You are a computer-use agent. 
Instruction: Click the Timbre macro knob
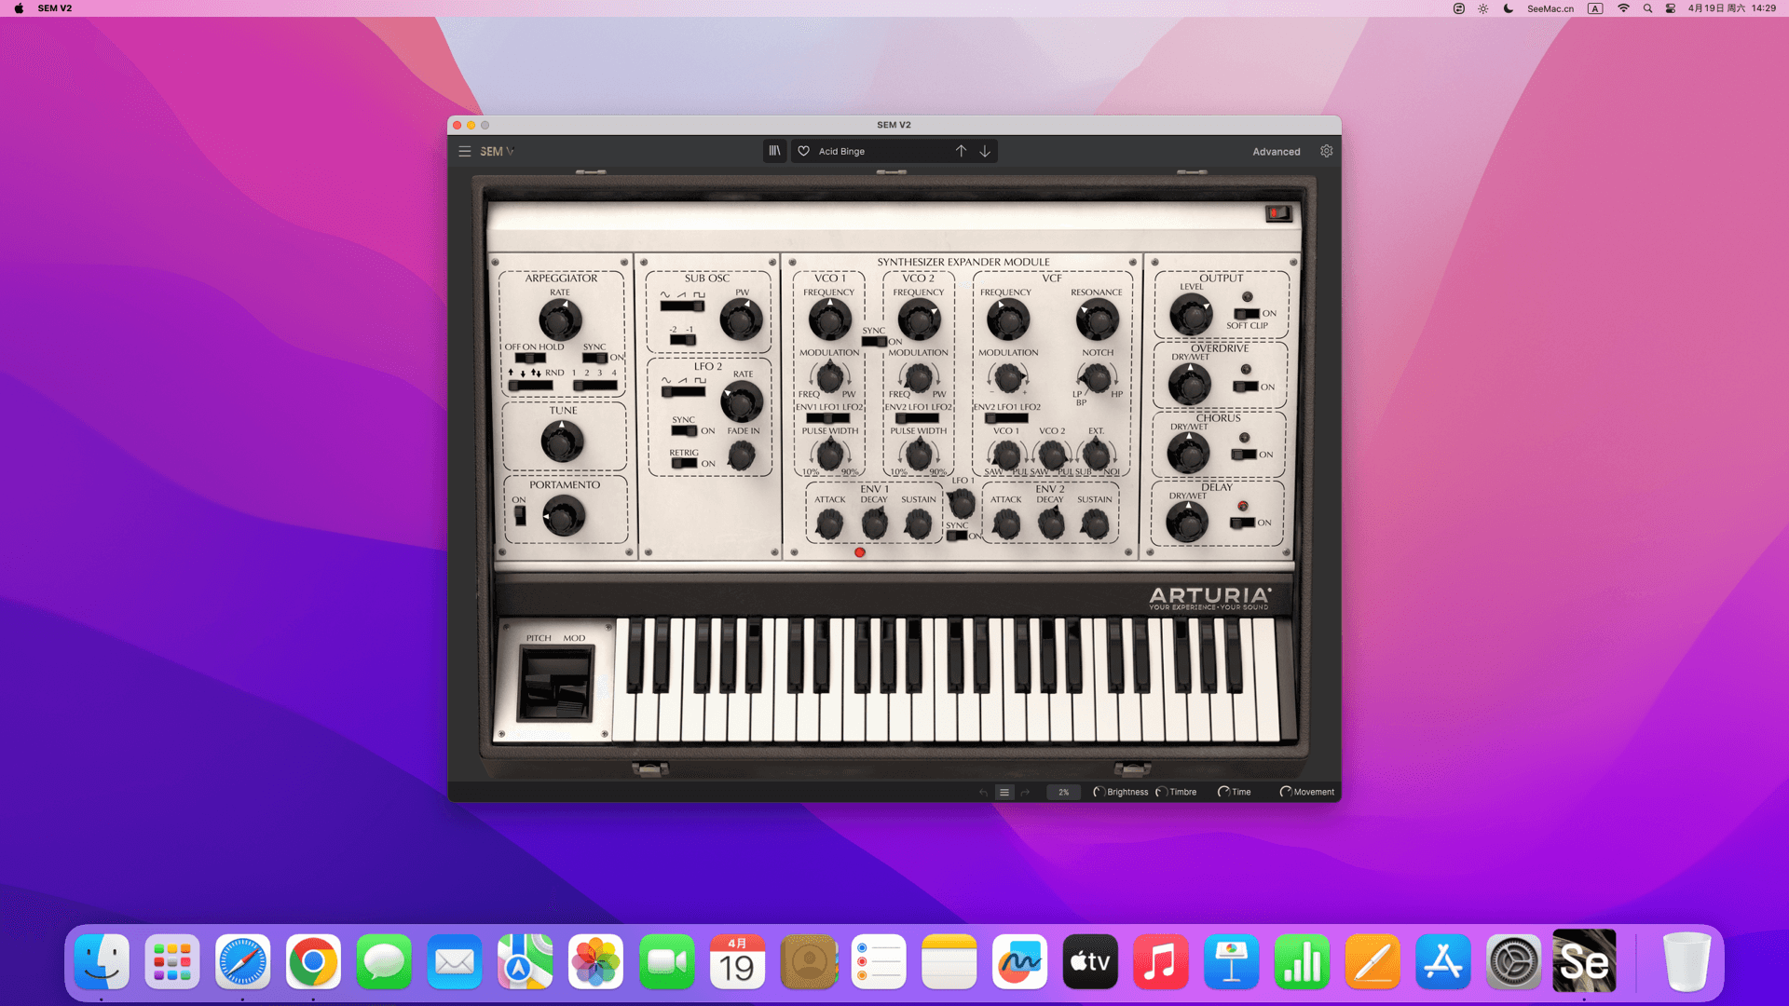coord(1162,792)
